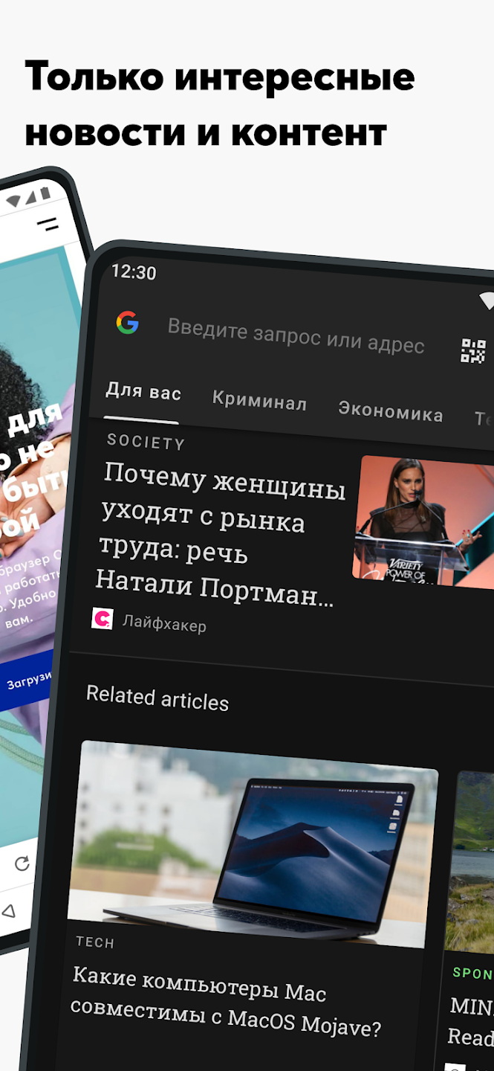Click the podium speech article thumbnail
The width and height of the screenshot is (494, 1071).
click(423, 521)
